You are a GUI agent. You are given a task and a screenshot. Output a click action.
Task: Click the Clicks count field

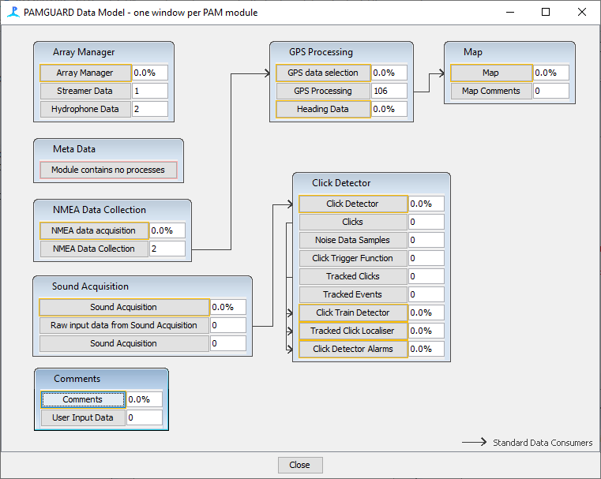(x=426, y=222)
